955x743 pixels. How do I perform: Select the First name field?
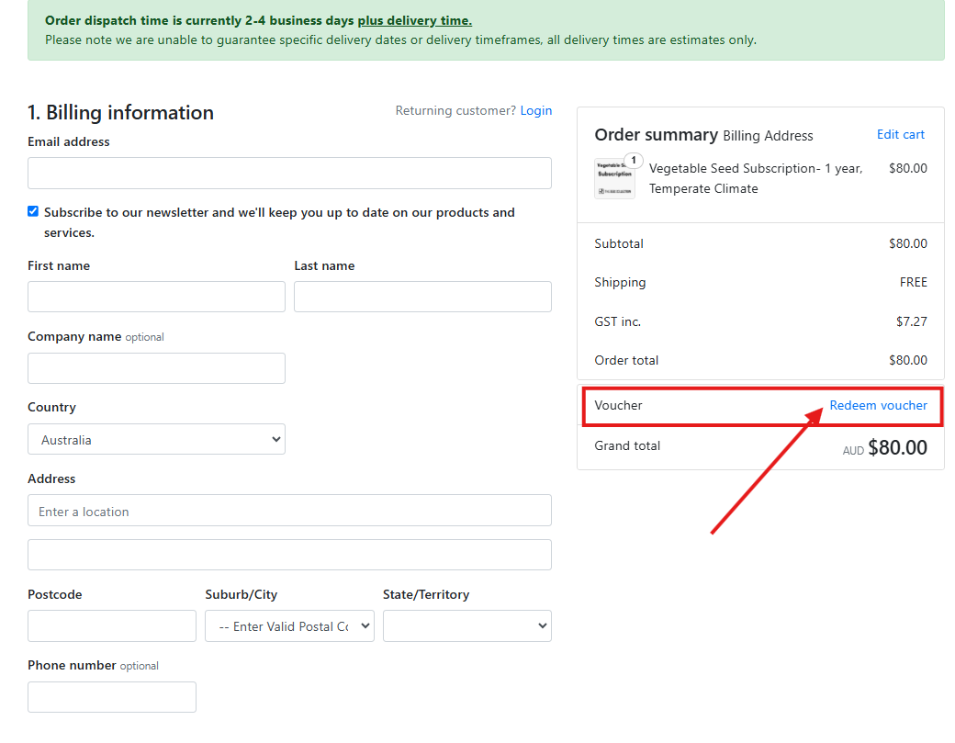click(156, 296)
